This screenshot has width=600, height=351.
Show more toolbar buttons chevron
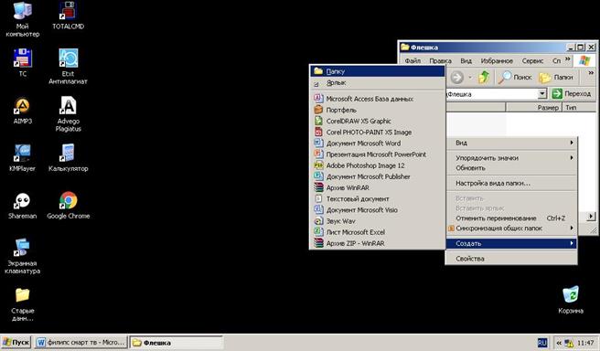591,72
